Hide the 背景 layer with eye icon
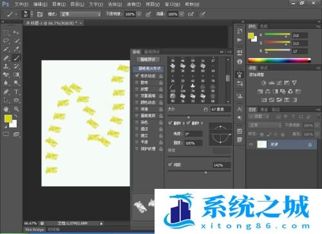Image resolution: width=322 pixels, height=234 pixels. tap(251, 144)
